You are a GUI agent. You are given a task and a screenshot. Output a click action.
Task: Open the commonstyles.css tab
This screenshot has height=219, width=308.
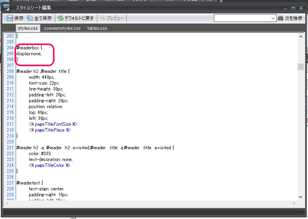coord(62,28)
